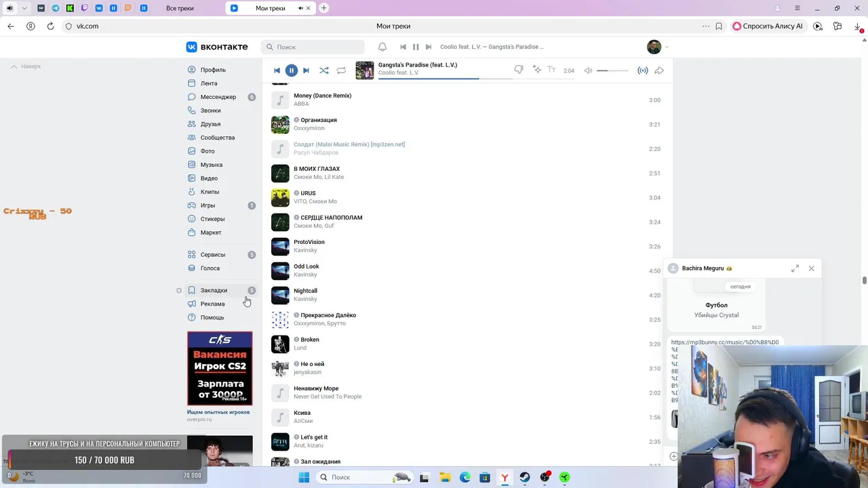This screenshot has width=868, height=488.
Task: Open Мессенджер in the left sidebar
Action: click(x=218, y=97)
